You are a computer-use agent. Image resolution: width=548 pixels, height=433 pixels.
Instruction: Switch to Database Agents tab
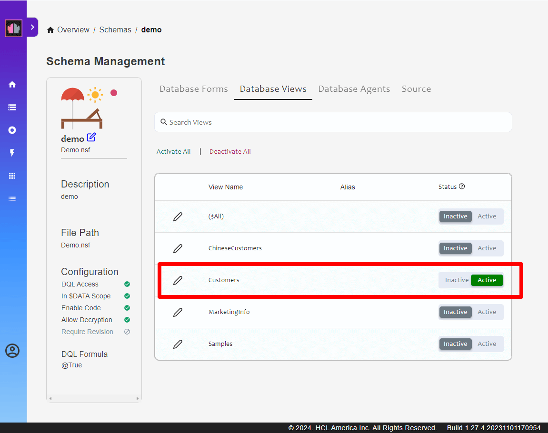tap(354, 89)
